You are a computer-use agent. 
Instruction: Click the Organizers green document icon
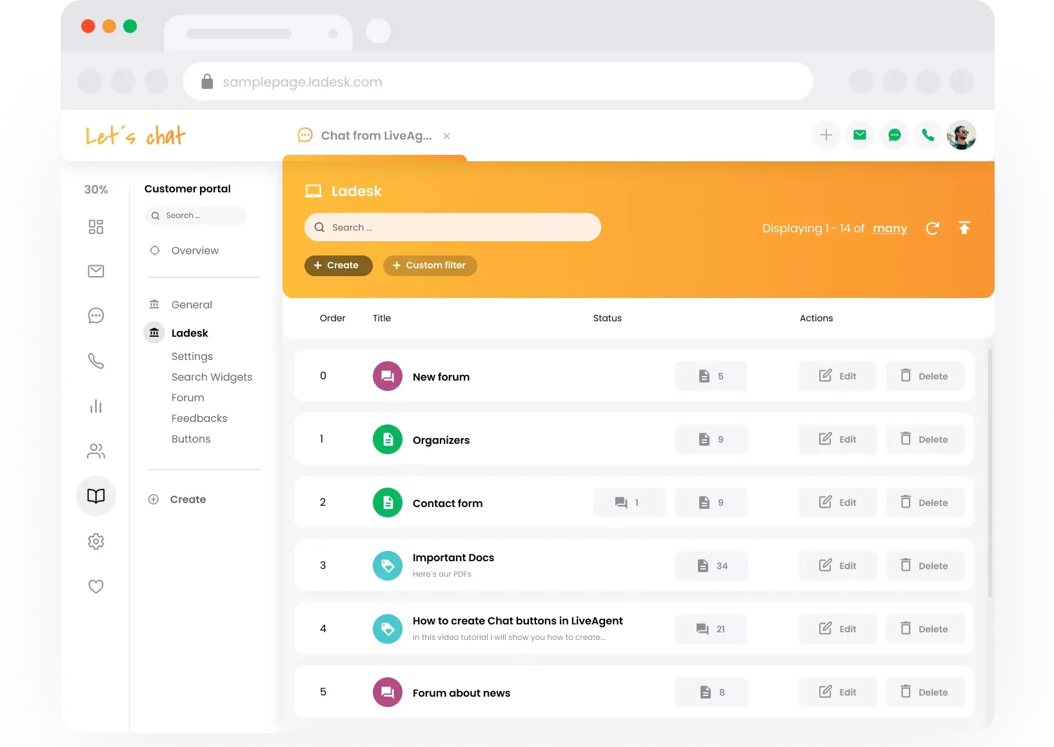(388, 439)
